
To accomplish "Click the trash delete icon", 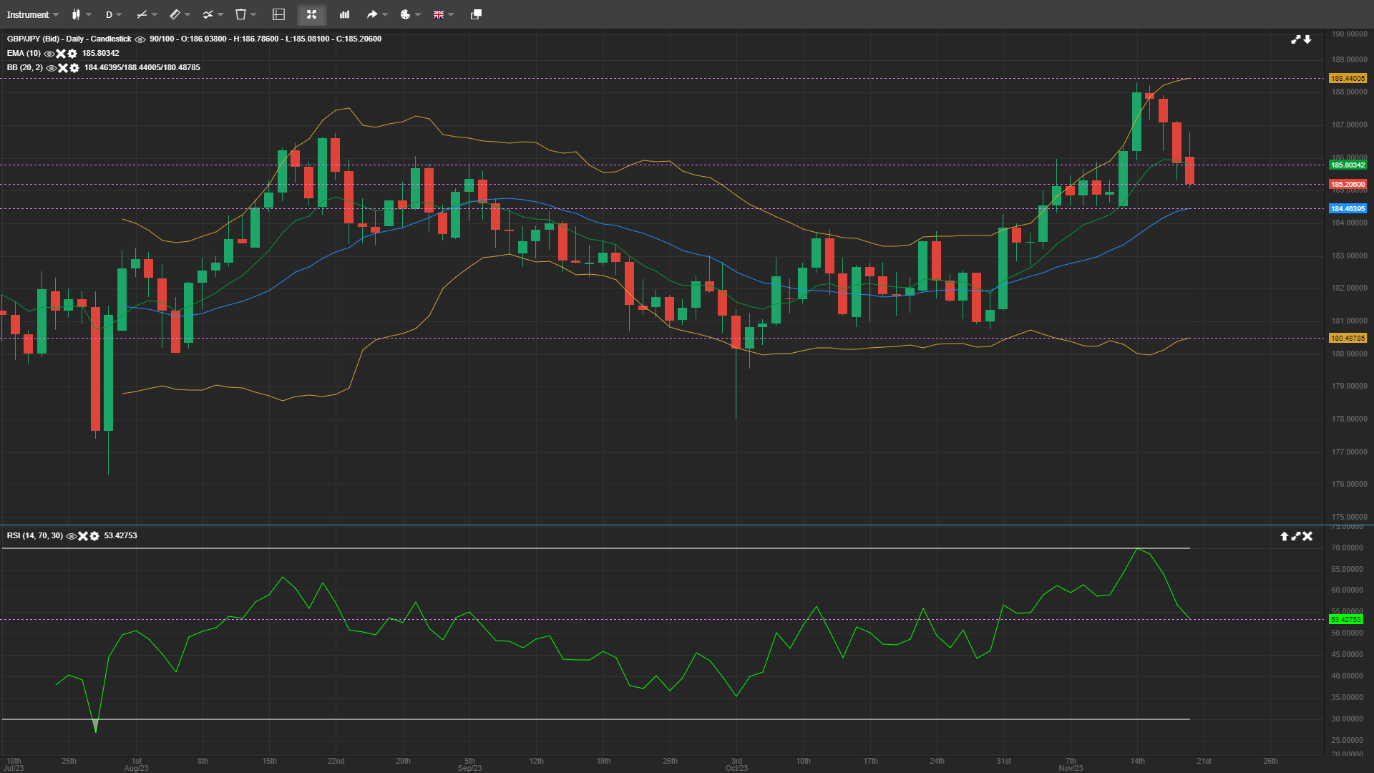I will [x=240, y=14].
